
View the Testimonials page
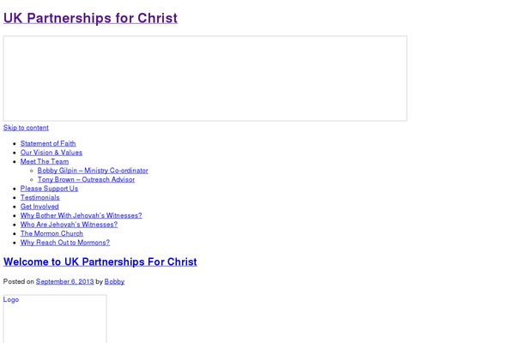tap(40, 197)
